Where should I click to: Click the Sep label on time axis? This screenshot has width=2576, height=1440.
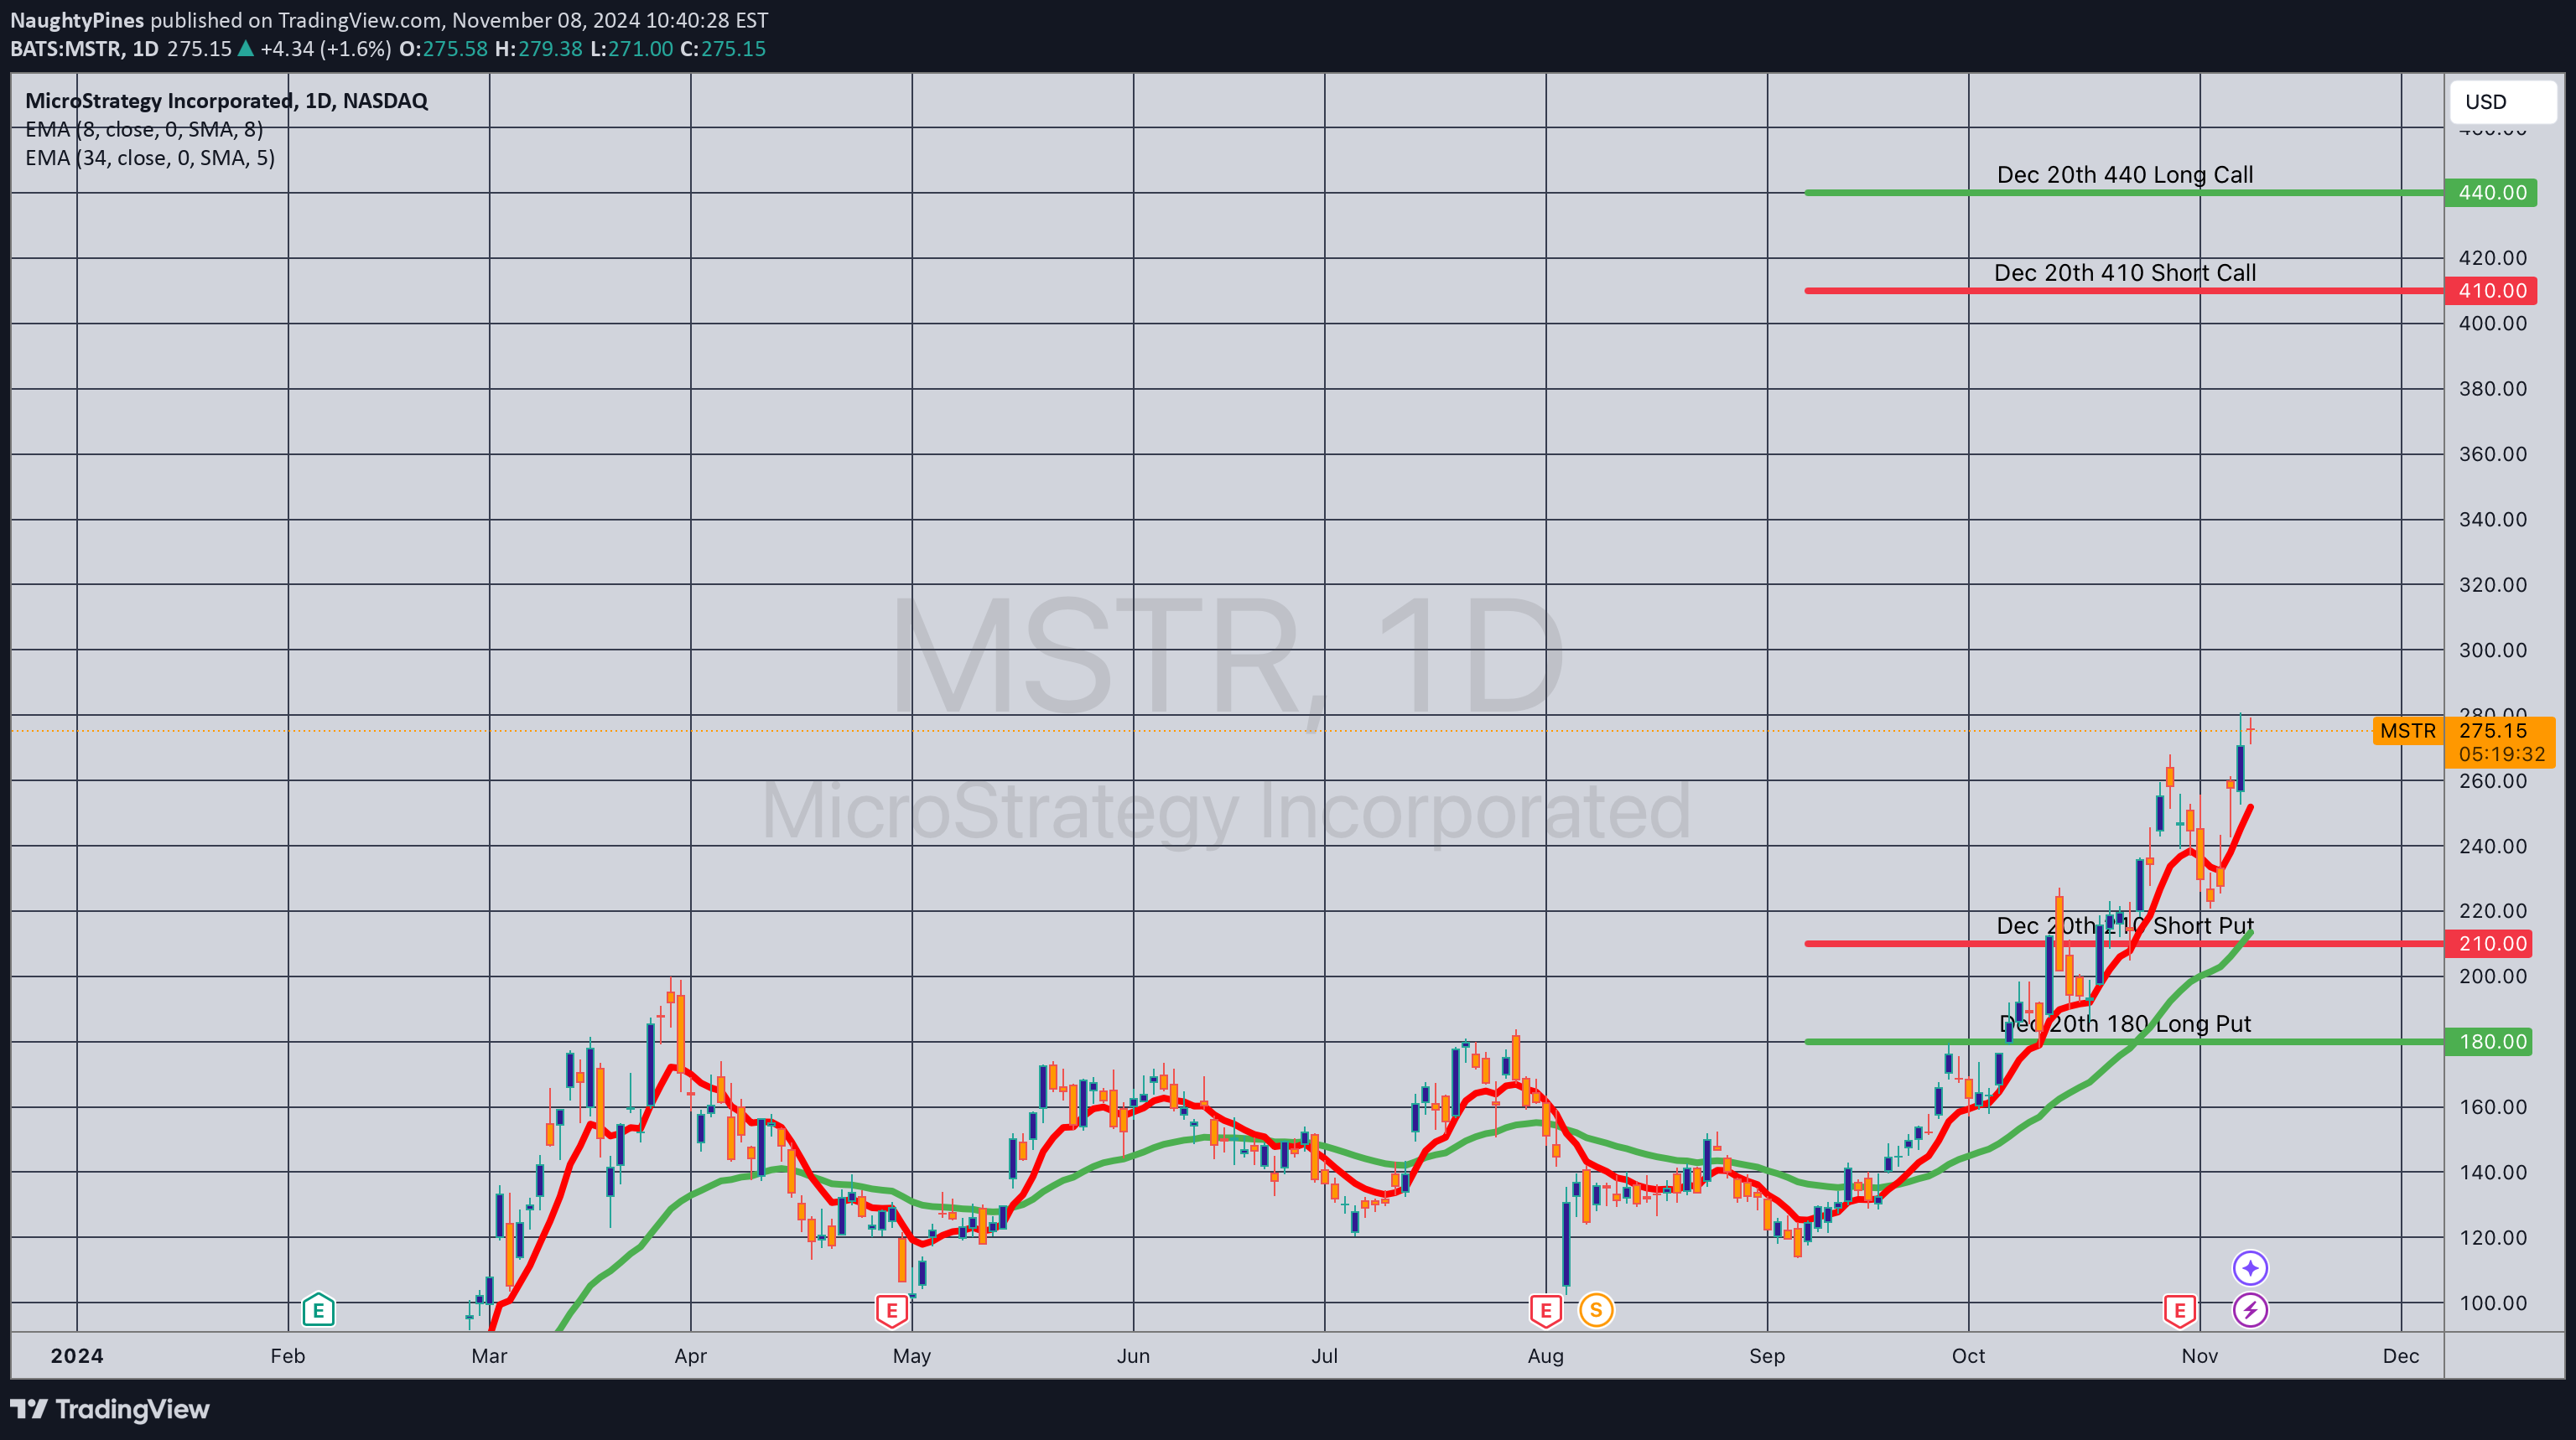click(x=1767, y=1356)
